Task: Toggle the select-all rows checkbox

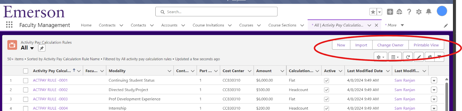Action: (x=26, y=71)
